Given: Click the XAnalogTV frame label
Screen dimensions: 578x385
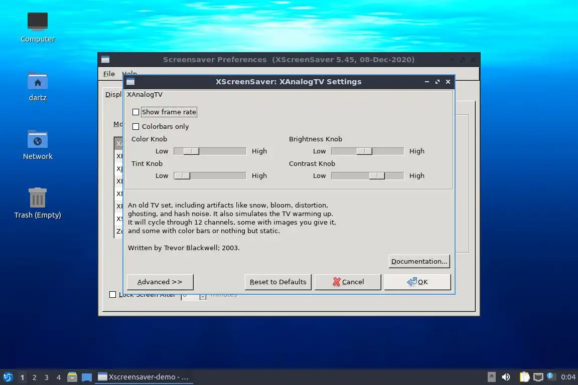Looking at the screenshot, I should (x=144, y=95).
